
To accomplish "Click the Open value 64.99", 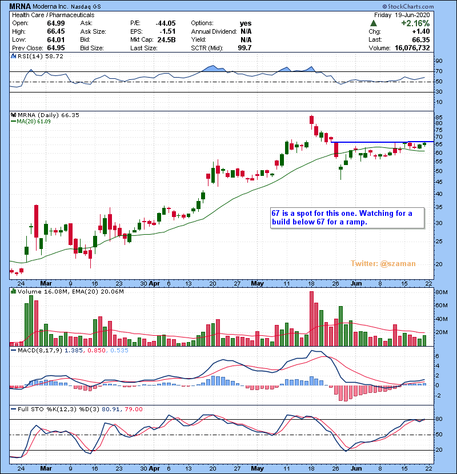I will click(55, 23).
